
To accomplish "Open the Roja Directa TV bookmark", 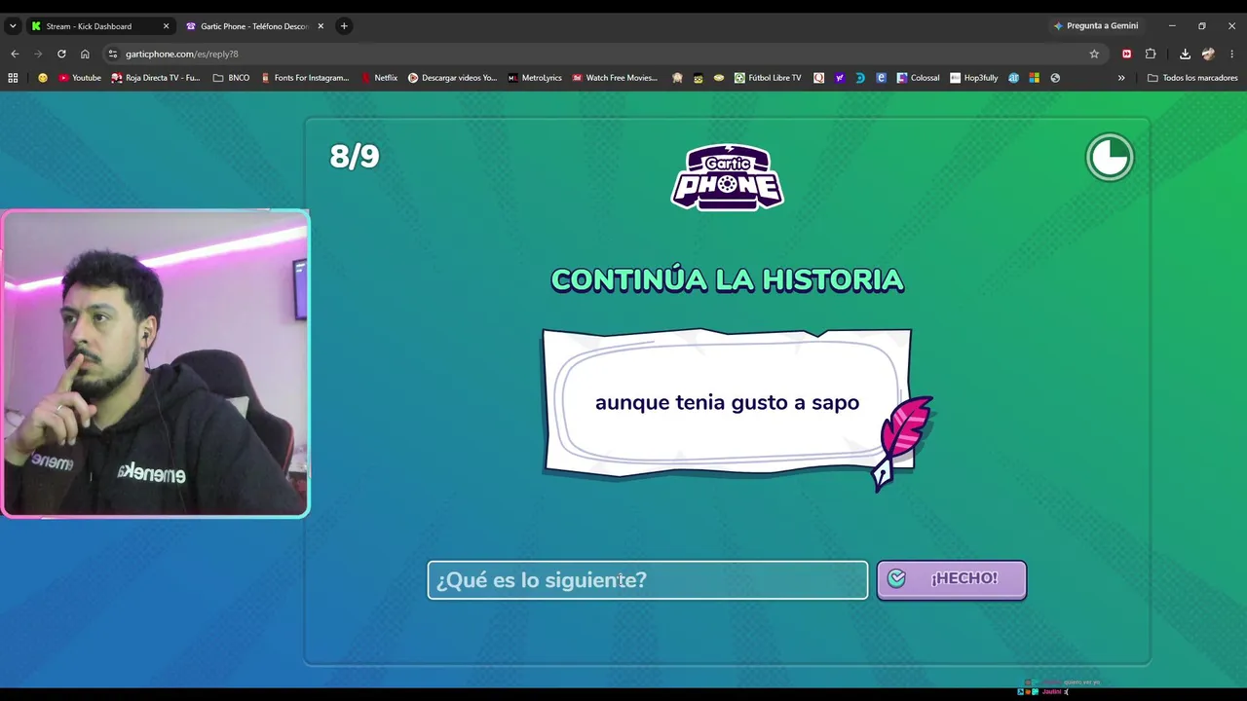I will (155, 78).
